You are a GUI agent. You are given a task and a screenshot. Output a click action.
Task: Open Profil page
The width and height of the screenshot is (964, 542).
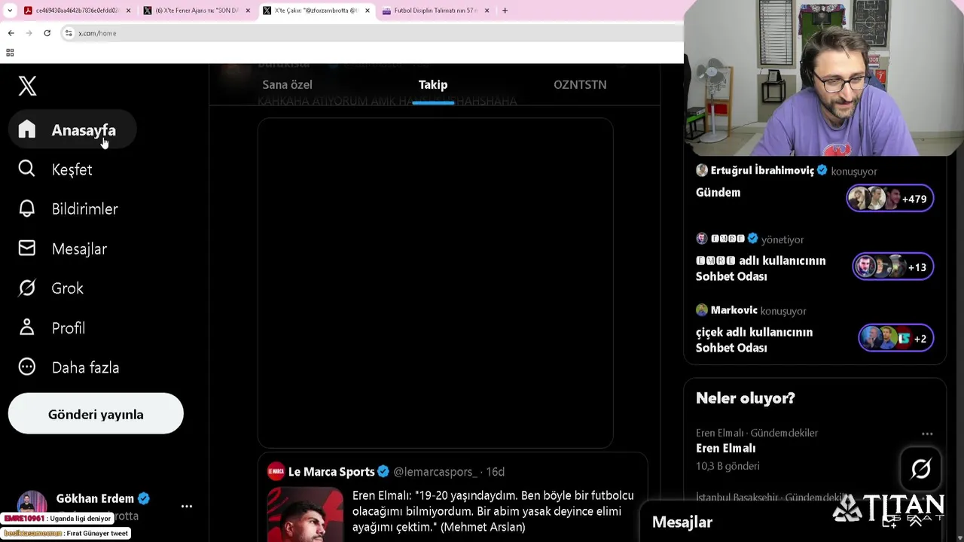coord(52,328)
